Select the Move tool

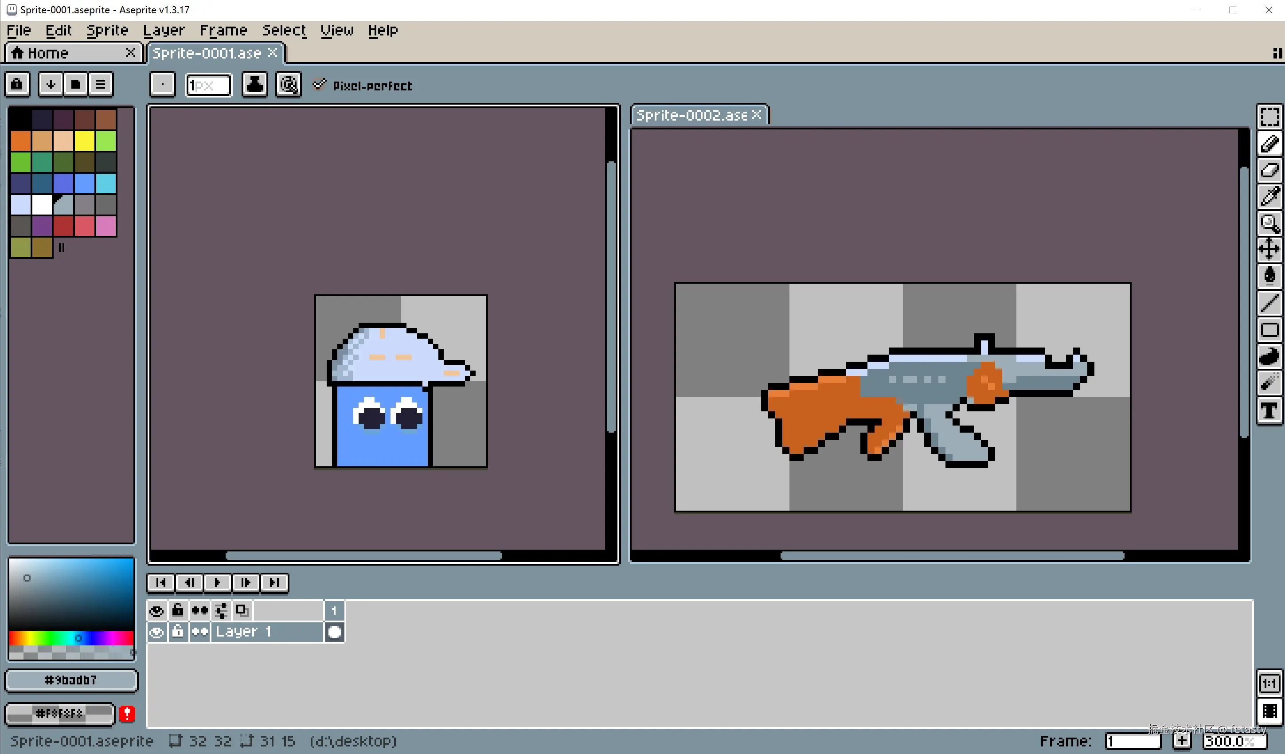[x=1269, y=249]
